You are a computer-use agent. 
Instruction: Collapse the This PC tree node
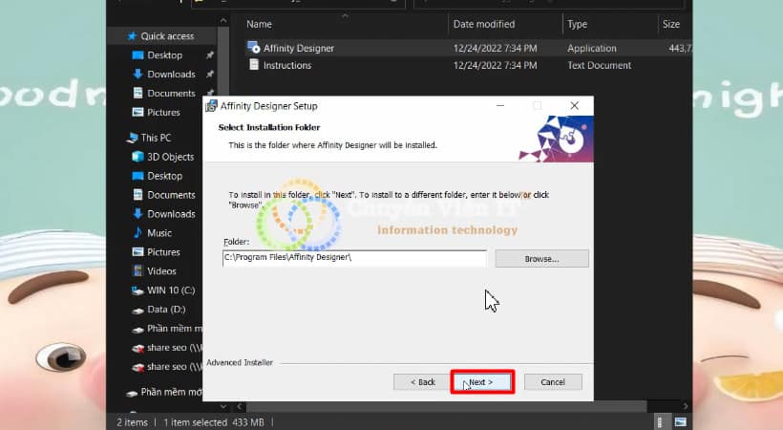click(119, 138)
